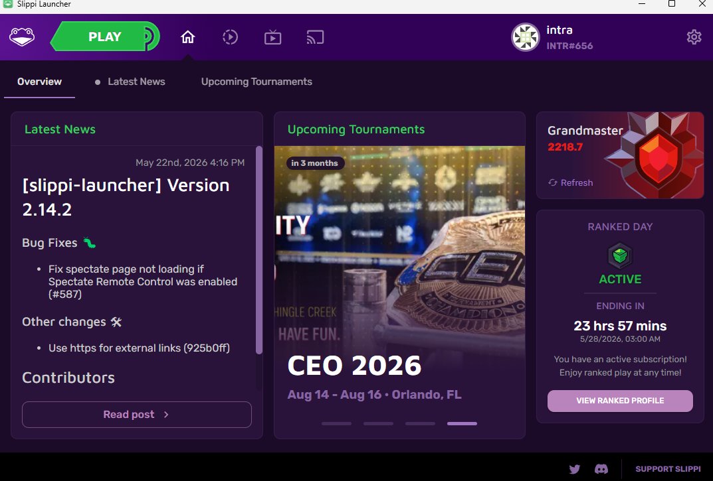The height and width of the screenshot is (481, 713).
Task: Click the green bug emoji icon
Action: (x=90, y=243)
